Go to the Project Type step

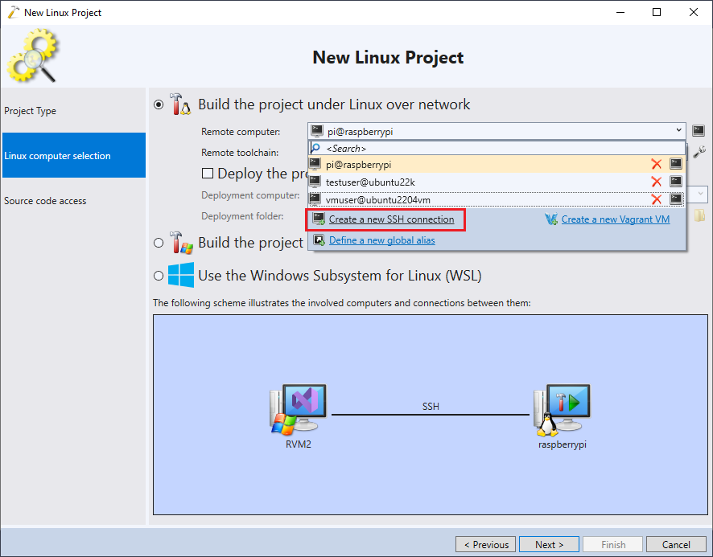pyautogui.click(x=74, y=111)
